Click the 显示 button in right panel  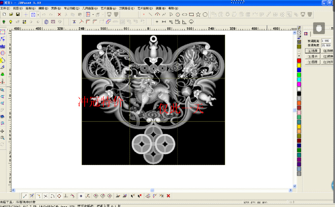pos(312,56)
